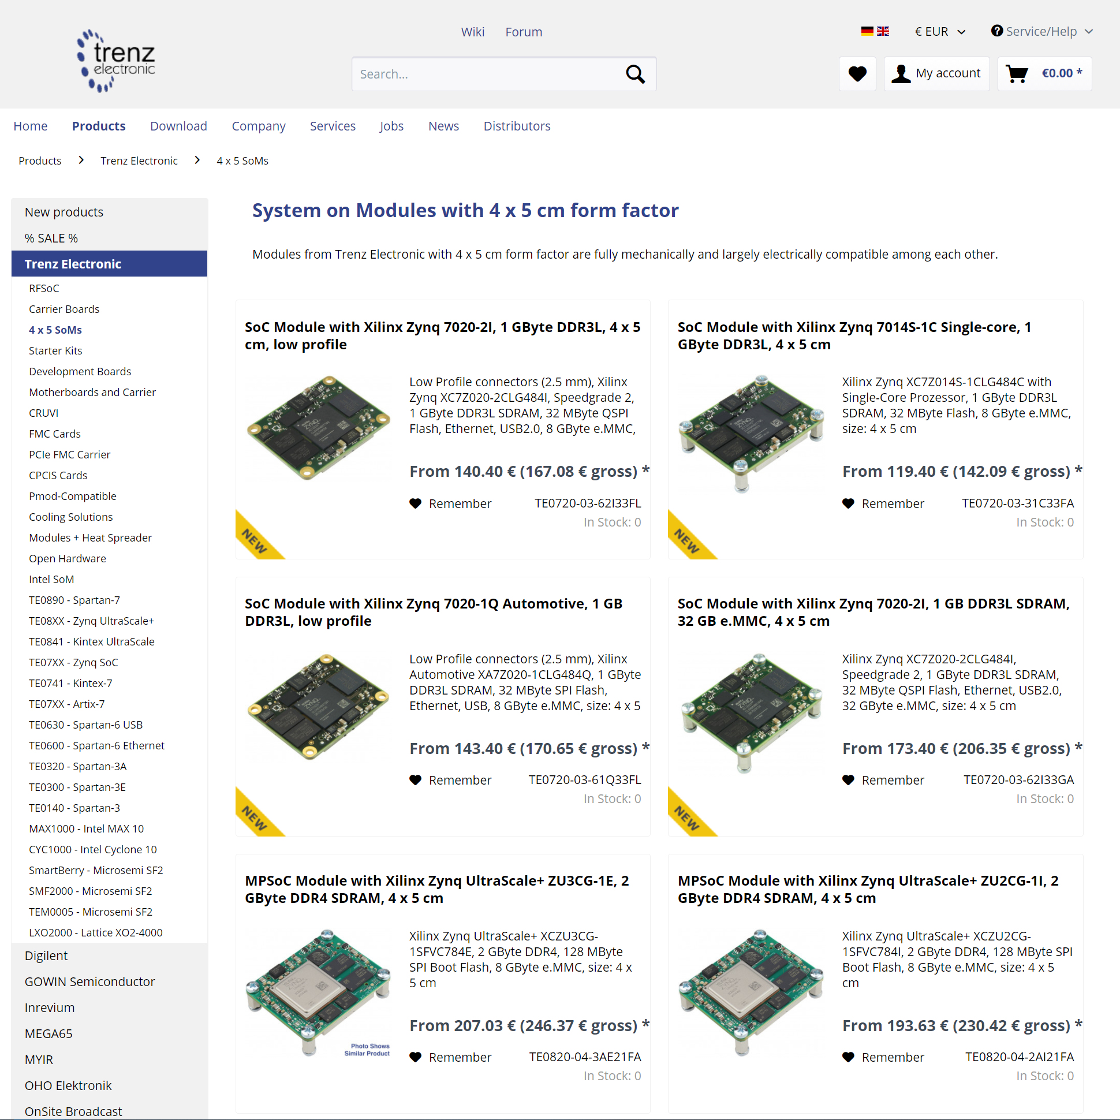
Task: Open the MEGA65 sidebar category
Action: click(x=110, y=1033)
